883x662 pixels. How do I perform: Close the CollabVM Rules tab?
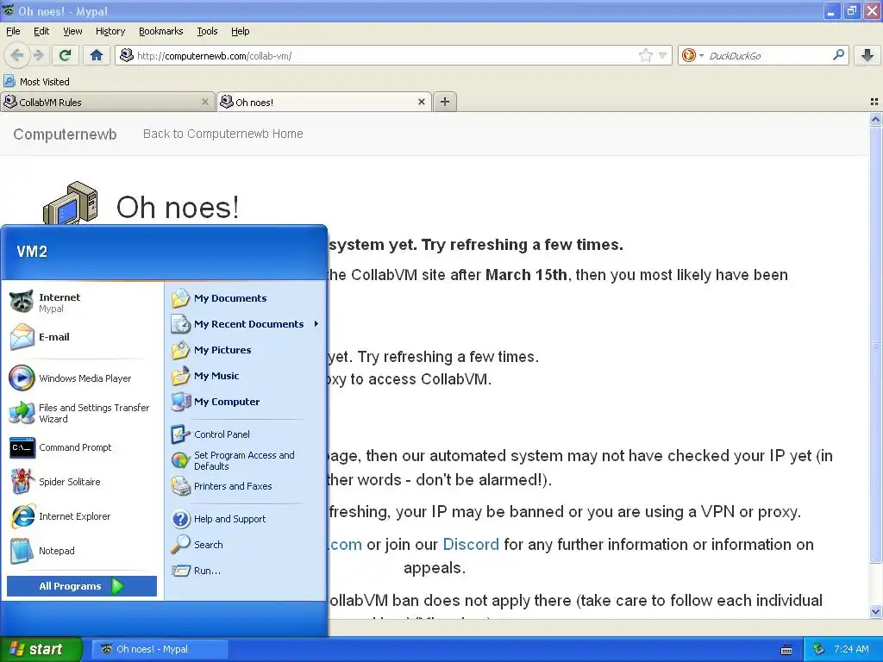(205, 102)
